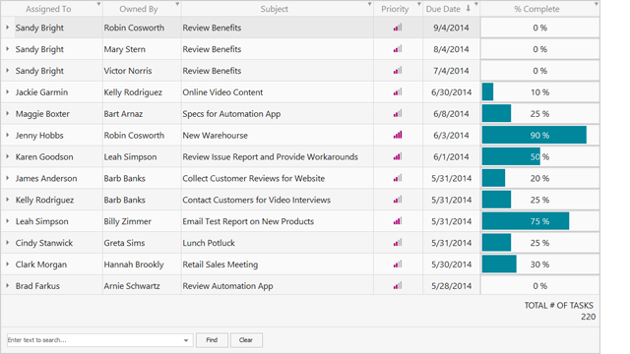Click the priority icon for New Warehourse row
The width and height of the screenshot is (630, 354).
398,135
